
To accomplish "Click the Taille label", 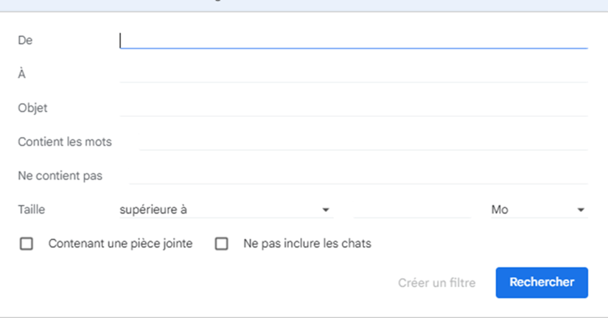I will tap(32, 210).
